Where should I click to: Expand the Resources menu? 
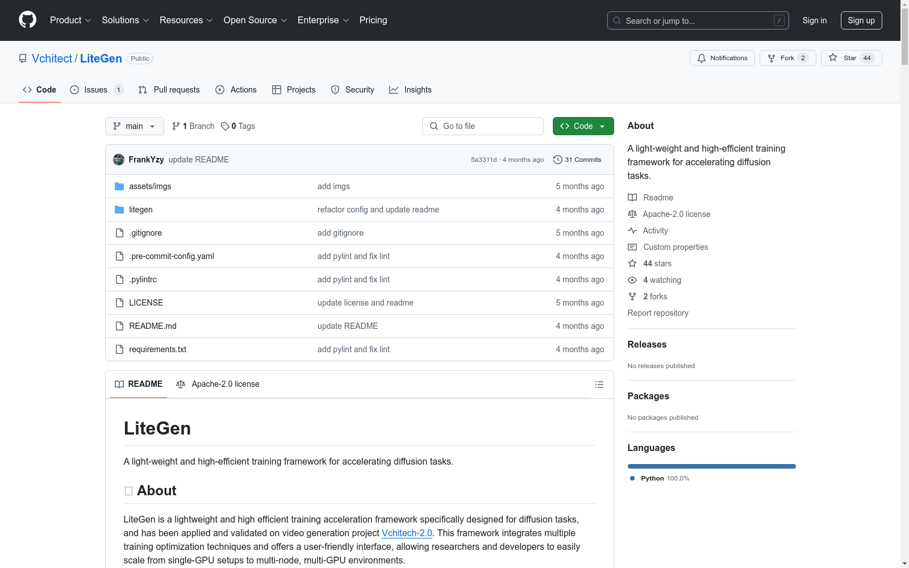[x=186, y=20]
